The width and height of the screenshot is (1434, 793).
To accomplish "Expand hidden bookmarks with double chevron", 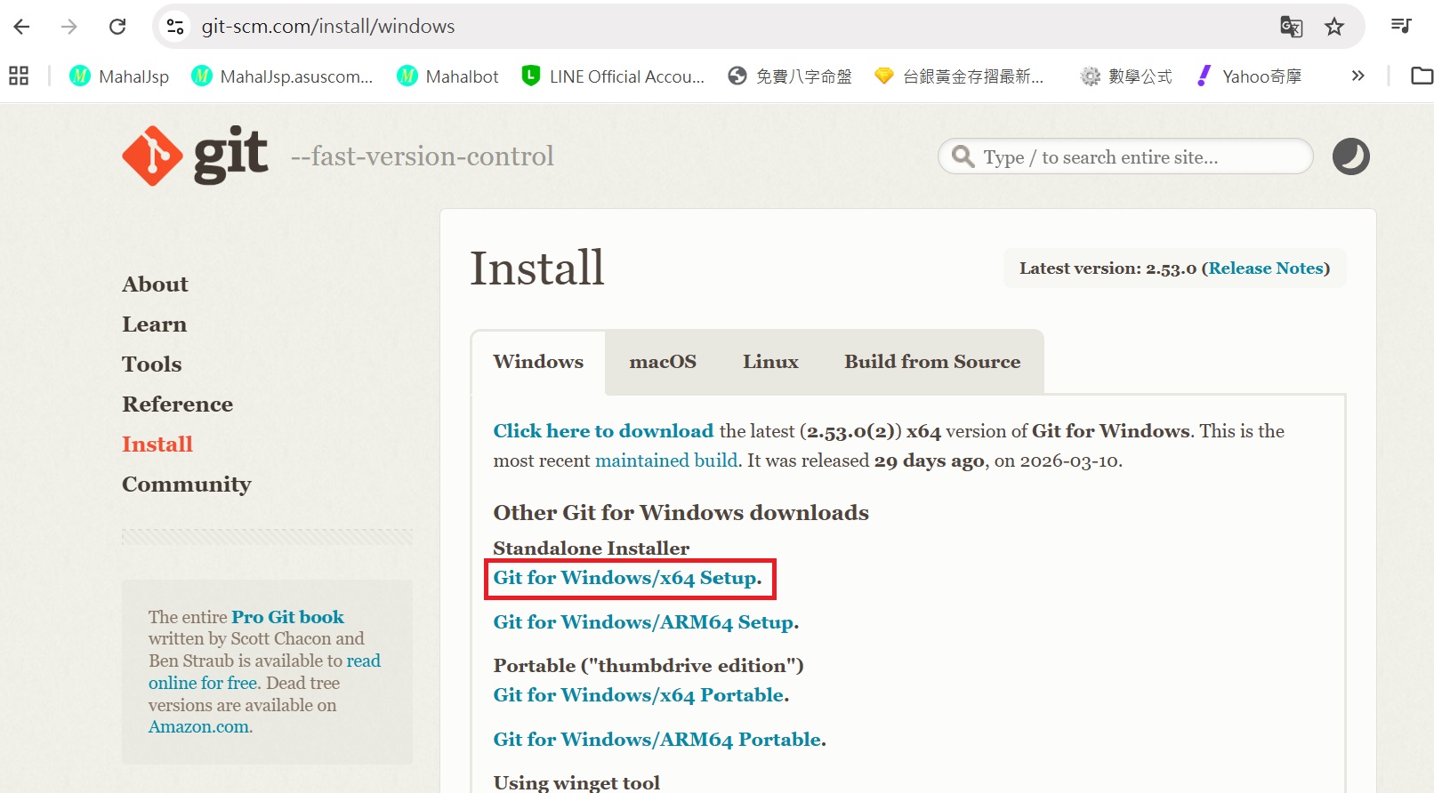I will 1357,76.
